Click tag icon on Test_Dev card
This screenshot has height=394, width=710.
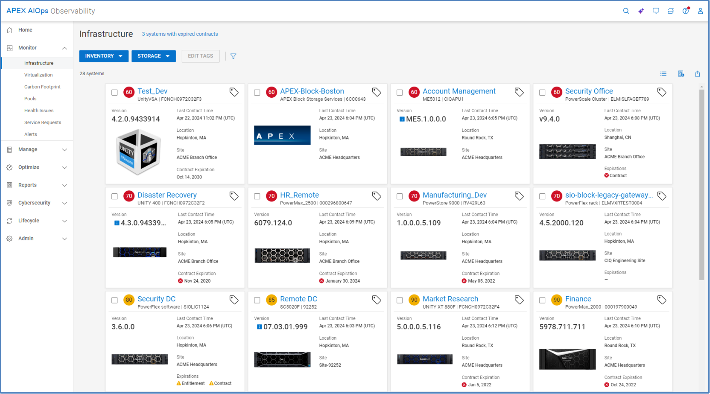234,92
